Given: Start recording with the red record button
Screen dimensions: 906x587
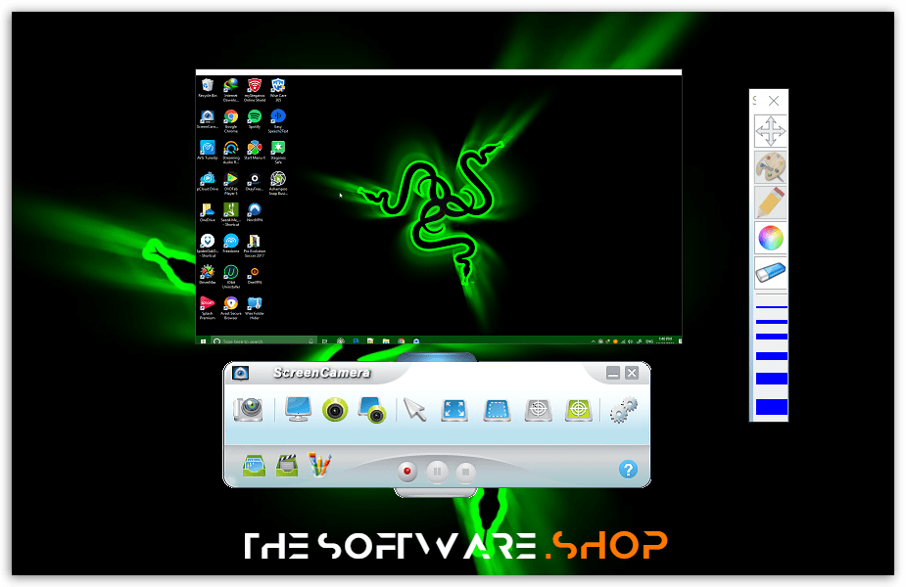Looking at the screenshot, I should coord(407,472).
